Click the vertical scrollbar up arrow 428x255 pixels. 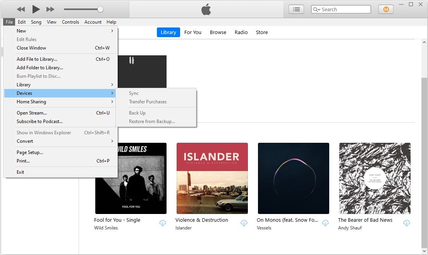pyautogui.click(x=424, y=42)
